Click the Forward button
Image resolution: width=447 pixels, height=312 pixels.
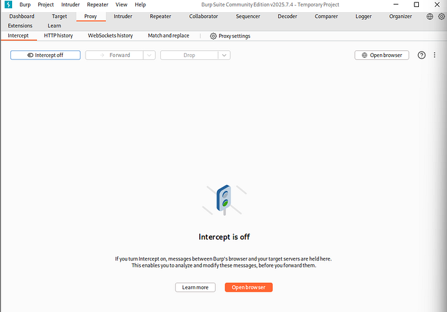pos(114,55)
